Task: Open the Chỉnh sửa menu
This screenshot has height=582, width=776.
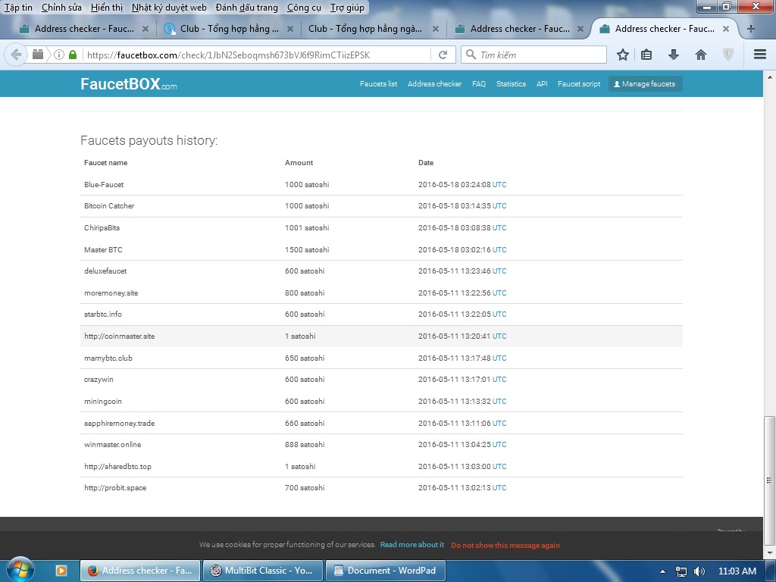Action: [61, 8]
